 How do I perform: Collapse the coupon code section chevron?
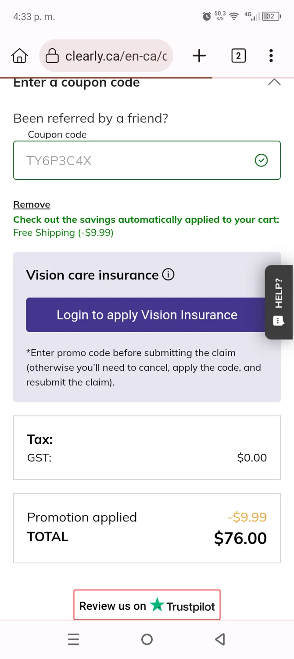[274, 82]
